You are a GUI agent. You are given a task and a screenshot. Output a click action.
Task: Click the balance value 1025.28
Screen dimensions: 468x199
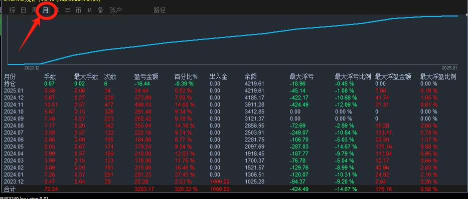click(254, 181)
